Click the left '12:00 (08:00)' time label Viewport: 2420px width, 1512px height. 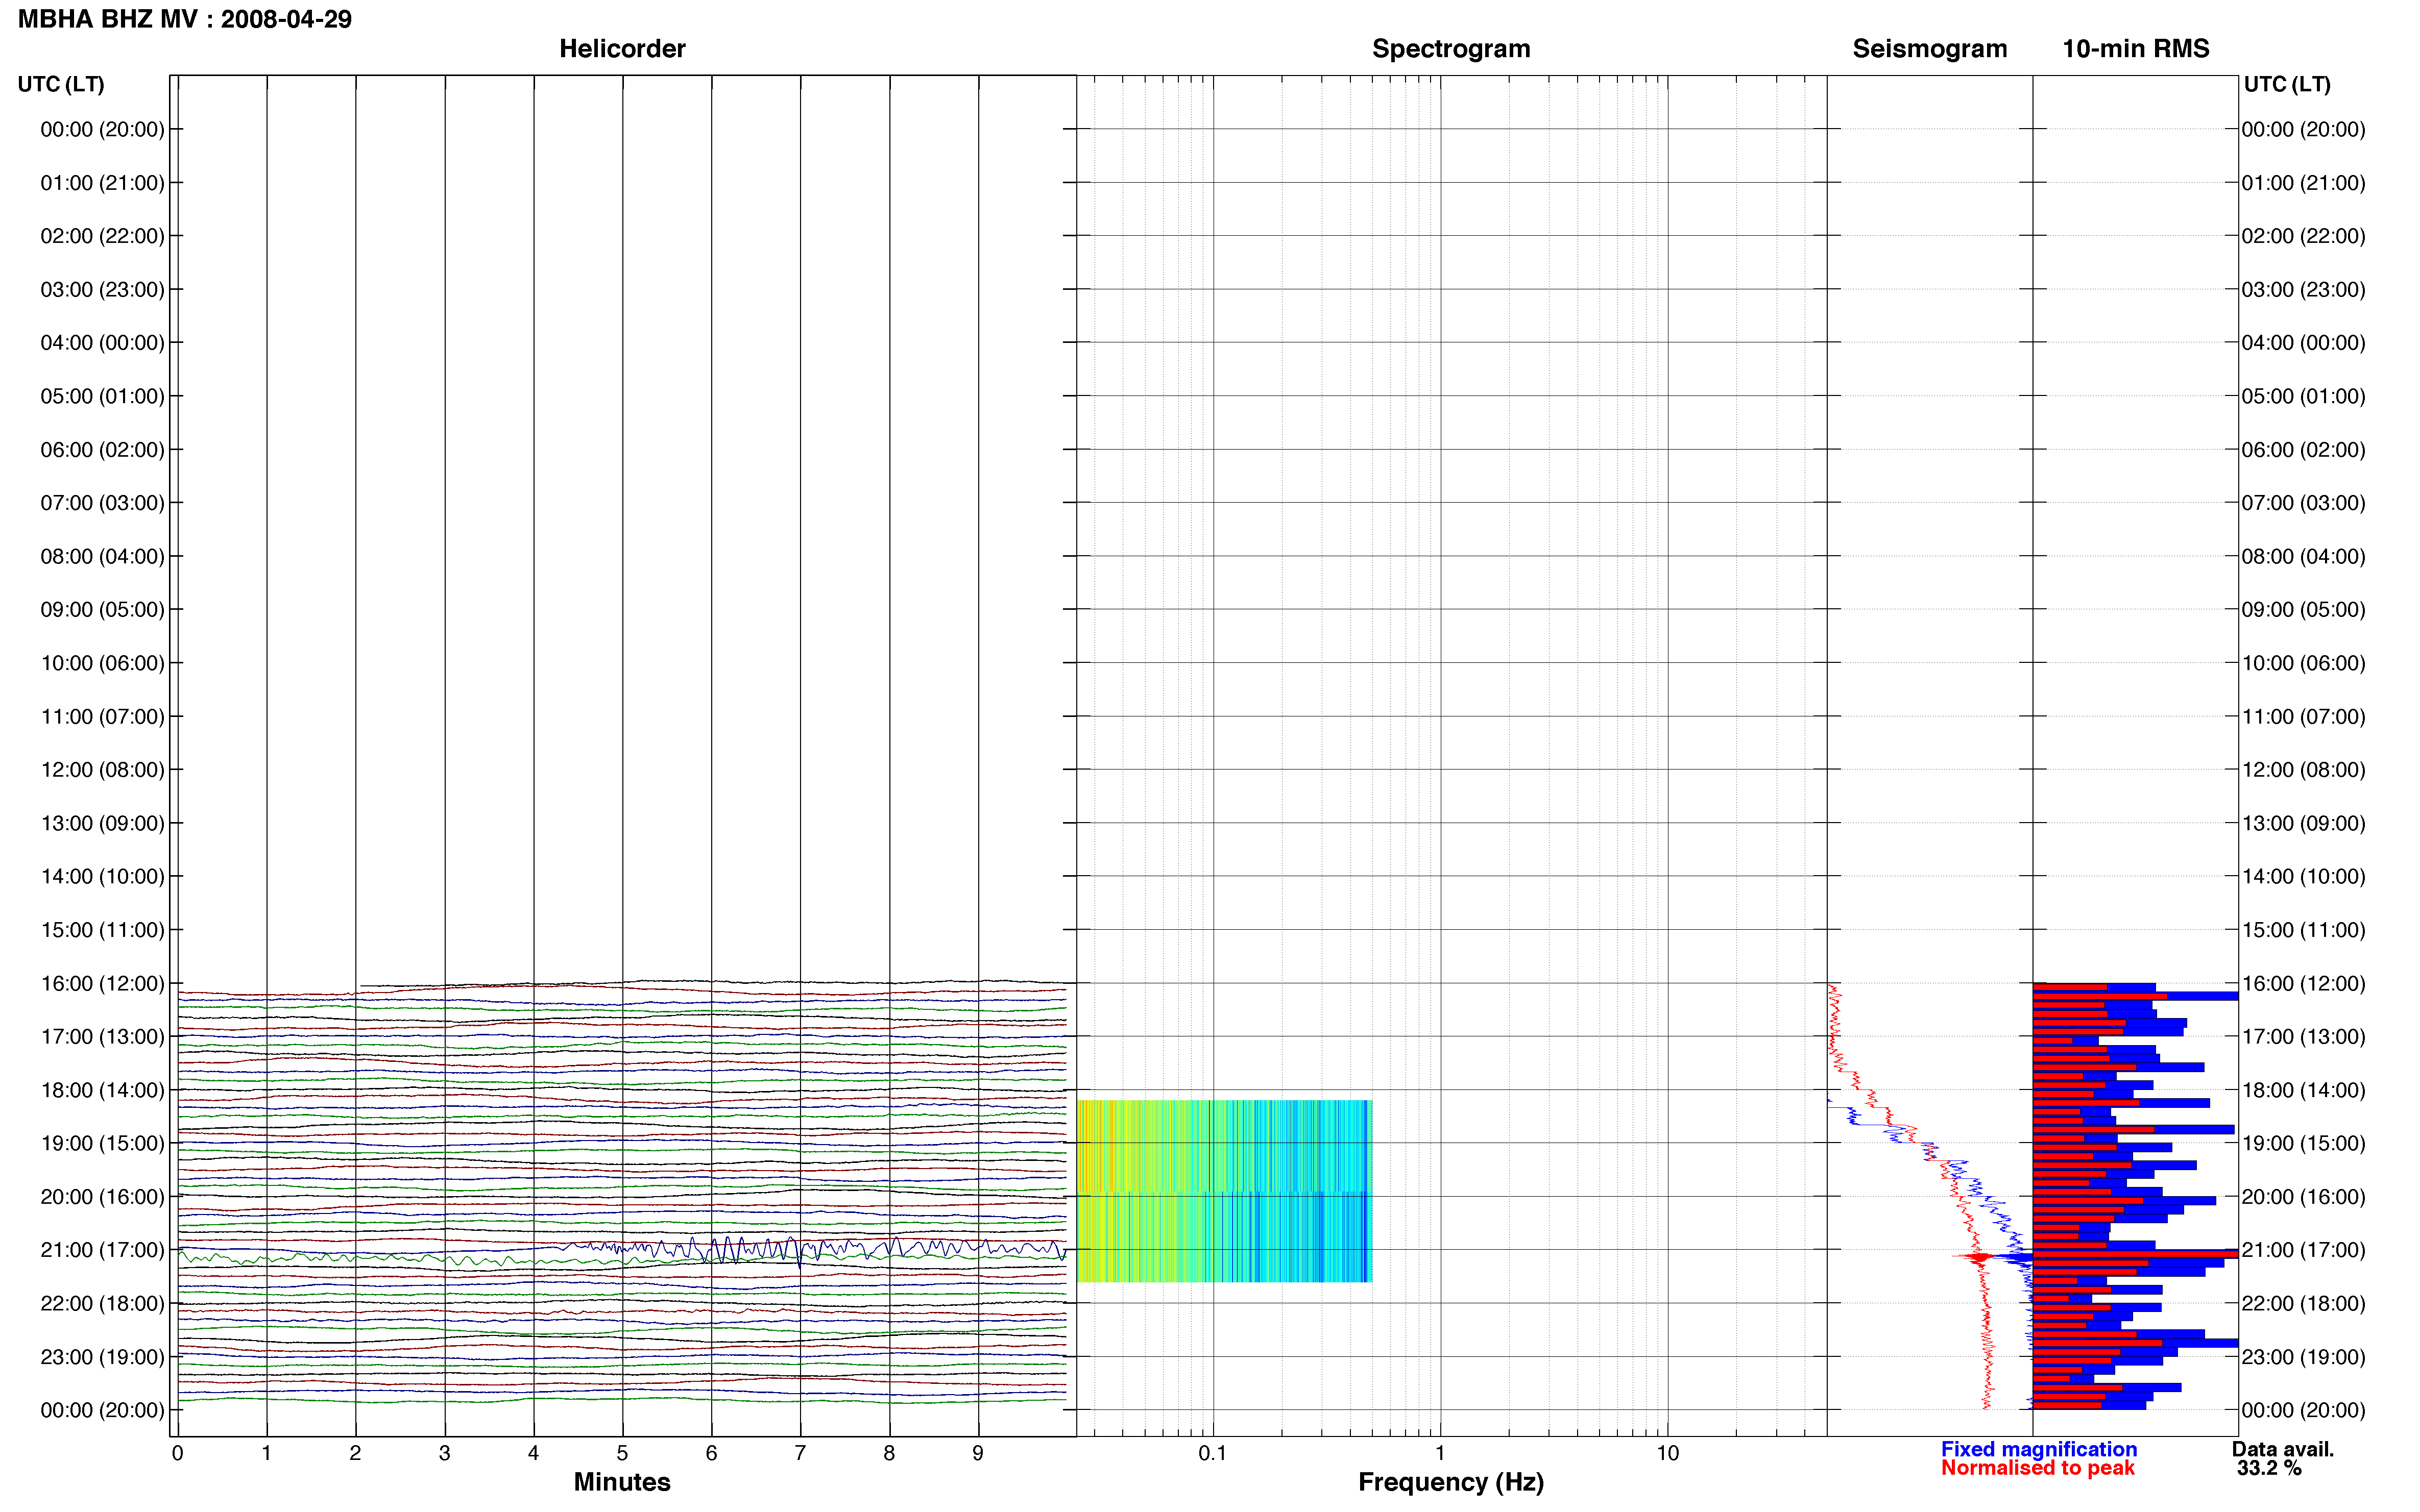[x=102, y=770]
